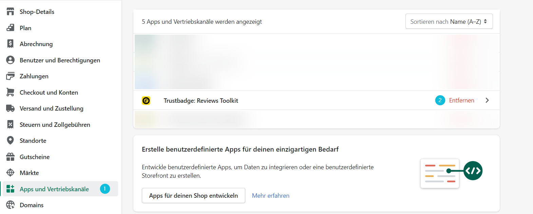This screenshot has height=214, width=533.
Task: Open the Sortieren nach Name dropdown
Action: click(449, 21)
